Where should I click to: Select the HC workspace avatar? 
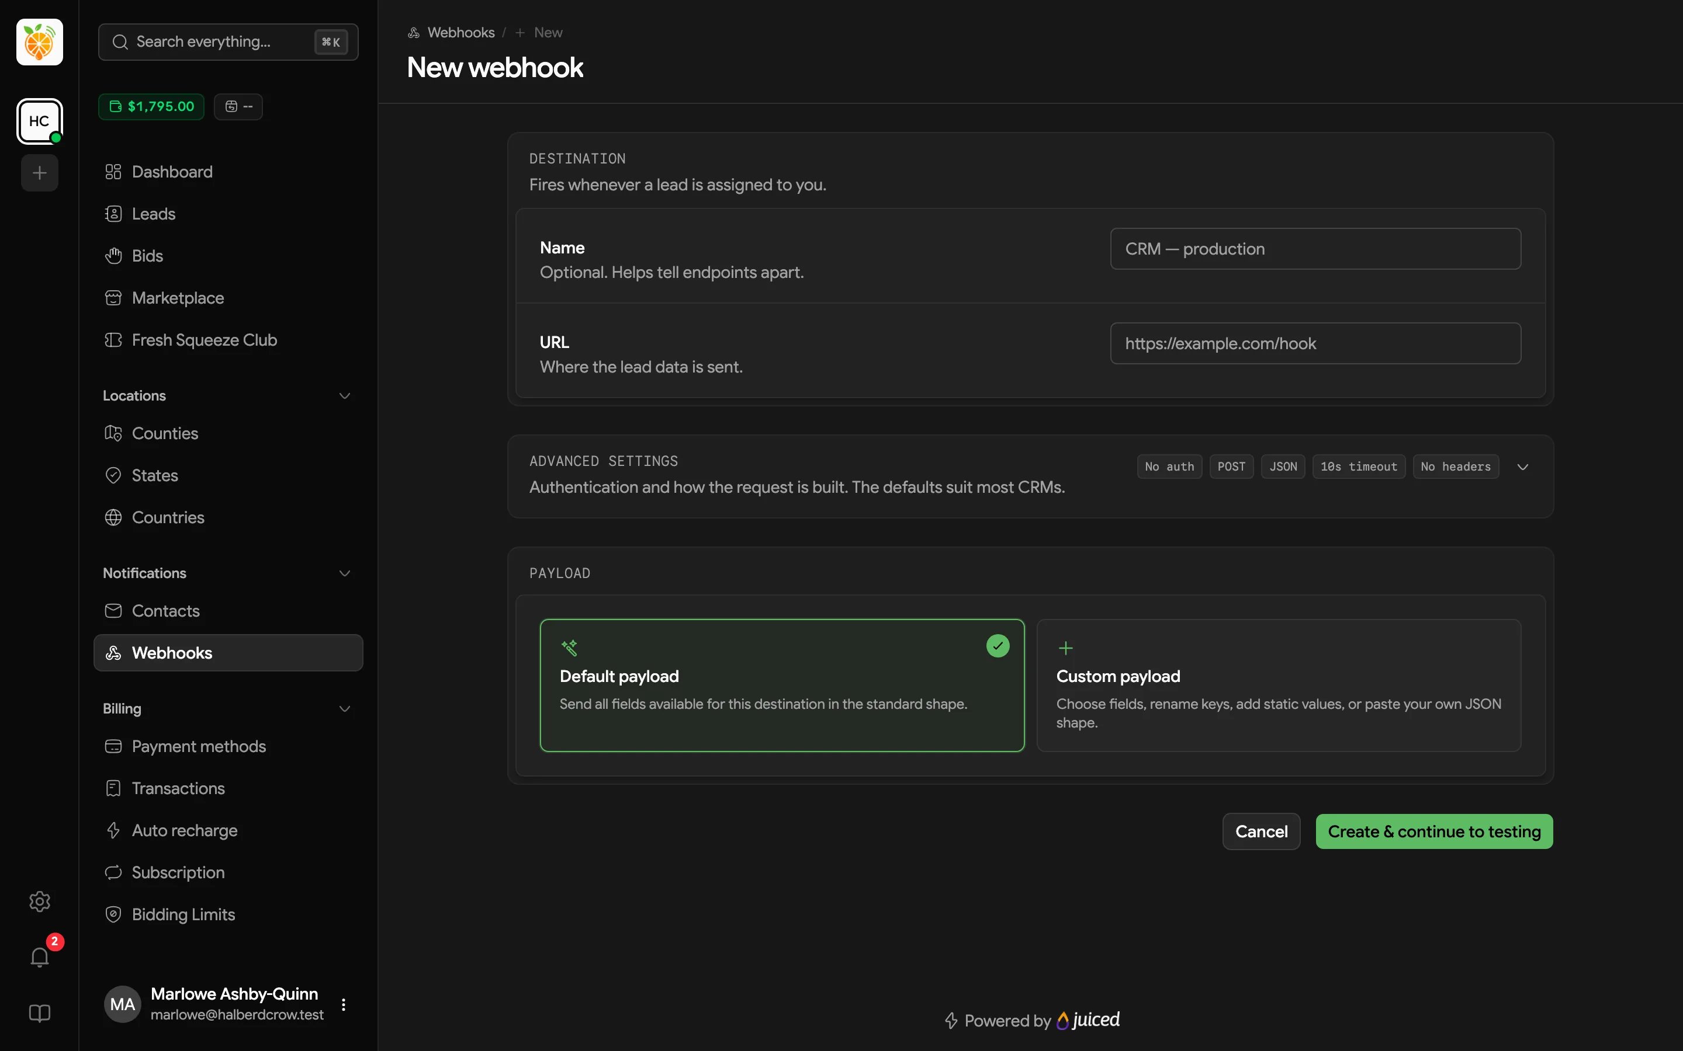40,121
